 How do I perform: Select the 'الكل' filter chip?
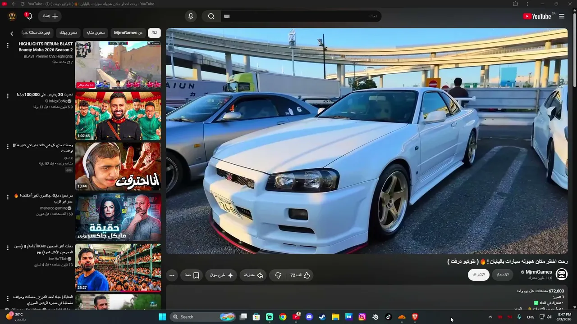point(155,33)
